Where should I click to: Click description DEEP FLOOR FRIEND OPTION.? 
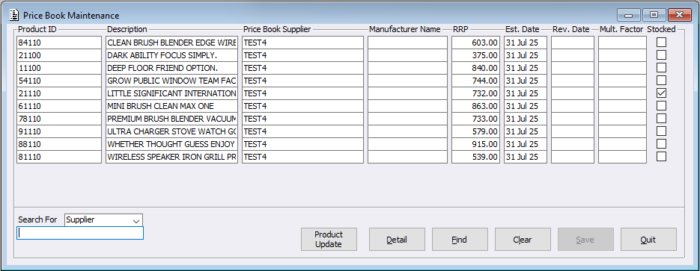click(x=172, y=68)
